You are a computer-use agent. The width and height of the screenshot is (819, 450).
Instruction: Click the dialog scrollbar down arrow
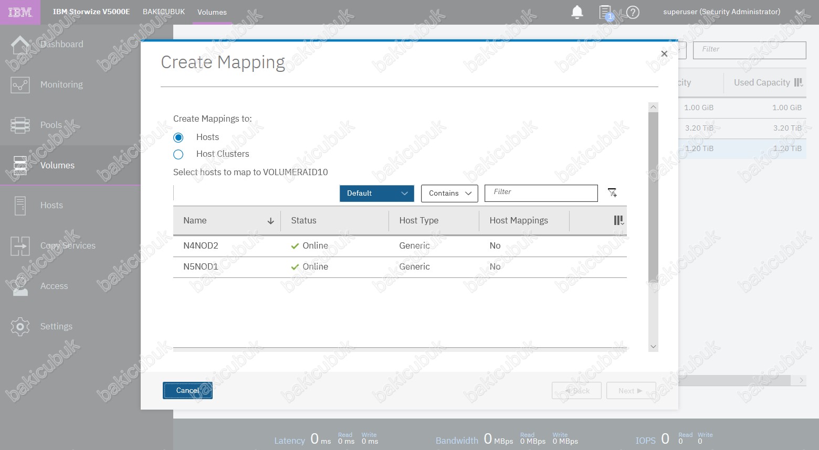pyautogui.click(x=653, y=347)
